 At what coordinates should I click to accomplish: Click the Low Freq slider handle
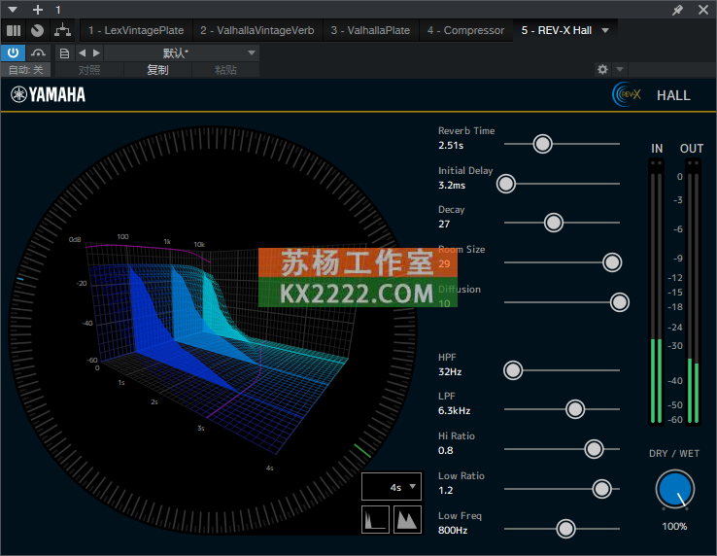565,529
